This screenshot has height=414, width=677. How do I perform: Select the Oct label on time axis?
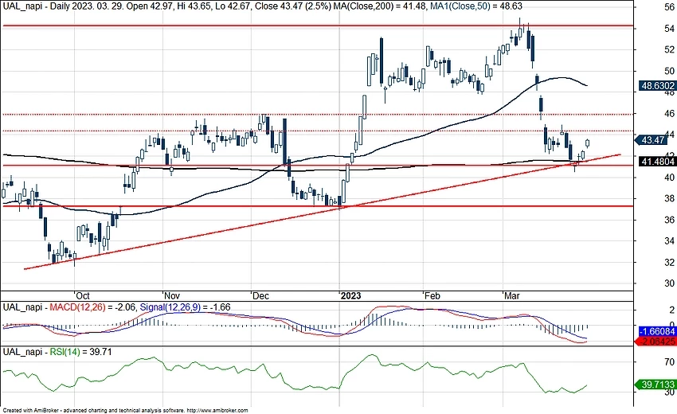click(83, 295)
